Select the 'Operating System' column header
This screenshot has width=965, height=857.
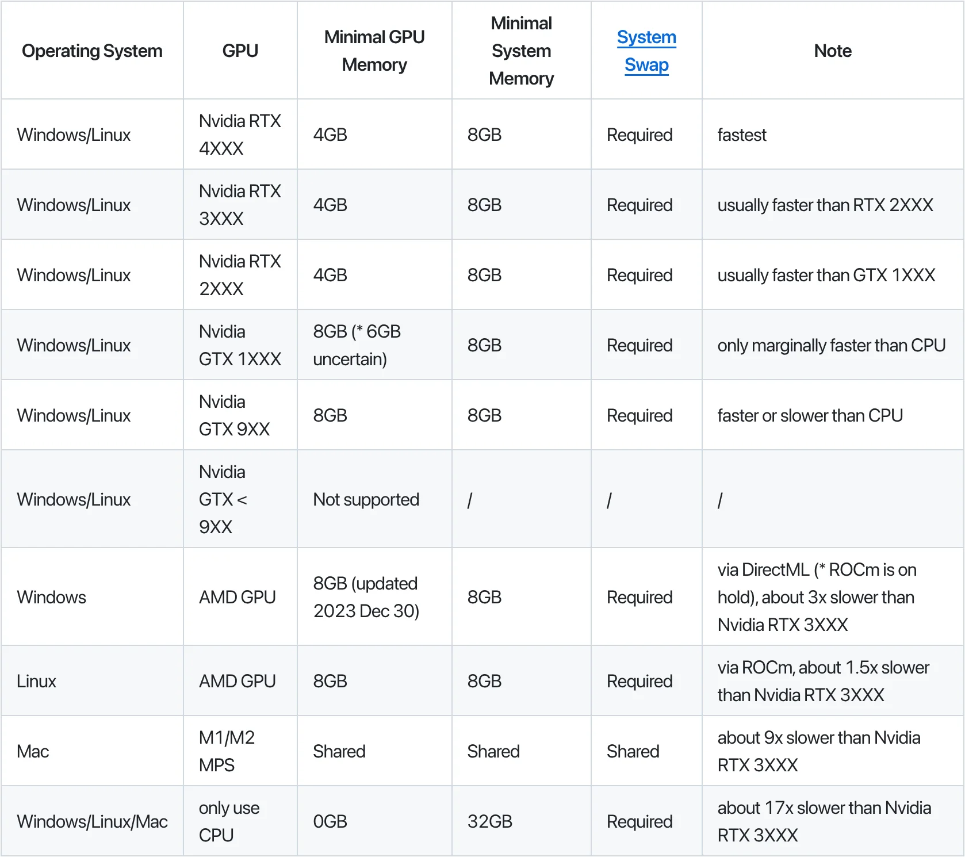pyautogui.click(x=92, y=51)
